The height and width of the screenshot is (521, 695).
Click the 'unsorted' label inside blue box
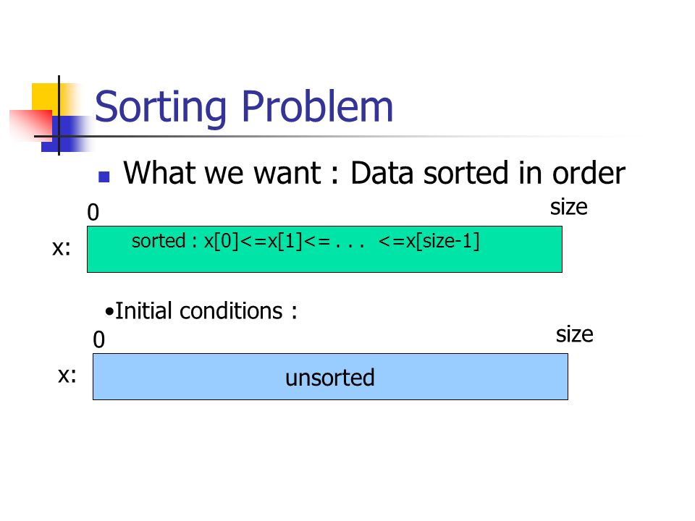pos(330,378)
